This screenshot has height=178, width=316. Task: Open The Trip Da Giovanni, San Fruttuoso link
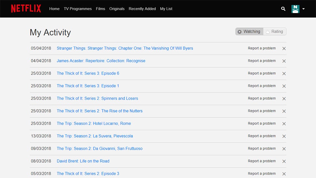tap(100, 148)
